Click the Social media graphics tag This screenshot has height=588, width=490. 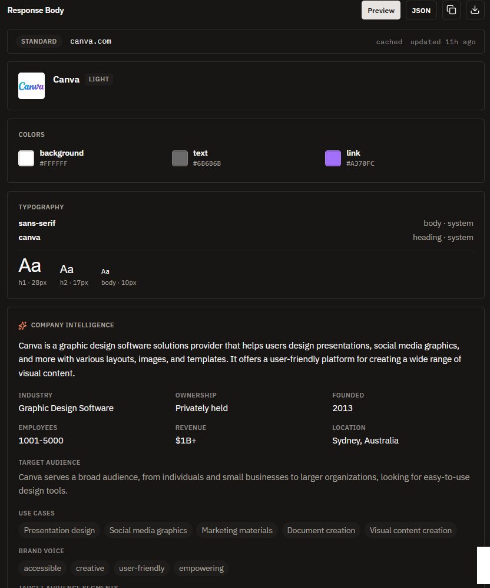pos(148,530)
